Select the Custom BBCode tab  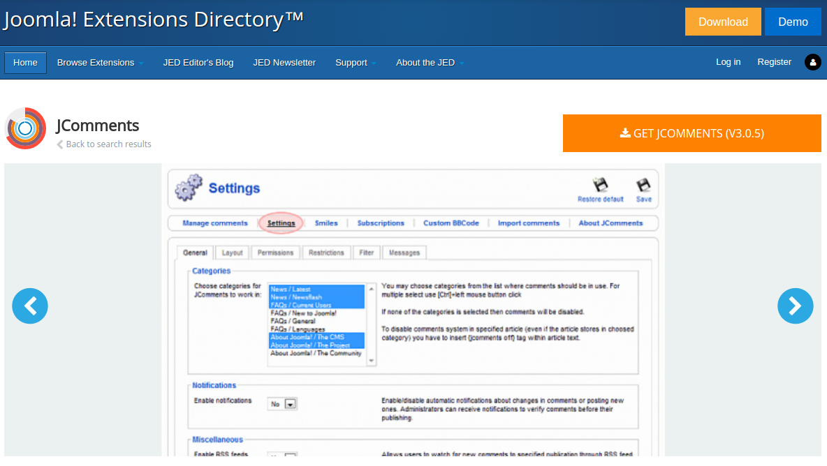pyautogui.click(x=451, y=223)
